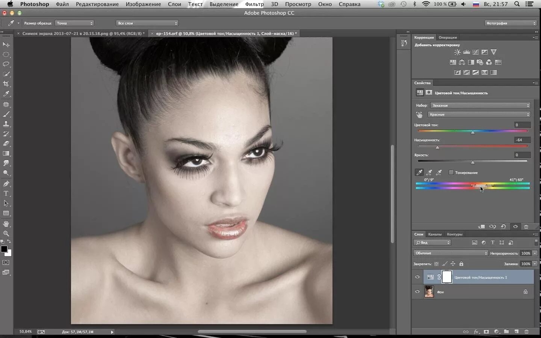Create a new group folder in Layers
This screenshot has height=338, width=541.
(x=506, y=332)
